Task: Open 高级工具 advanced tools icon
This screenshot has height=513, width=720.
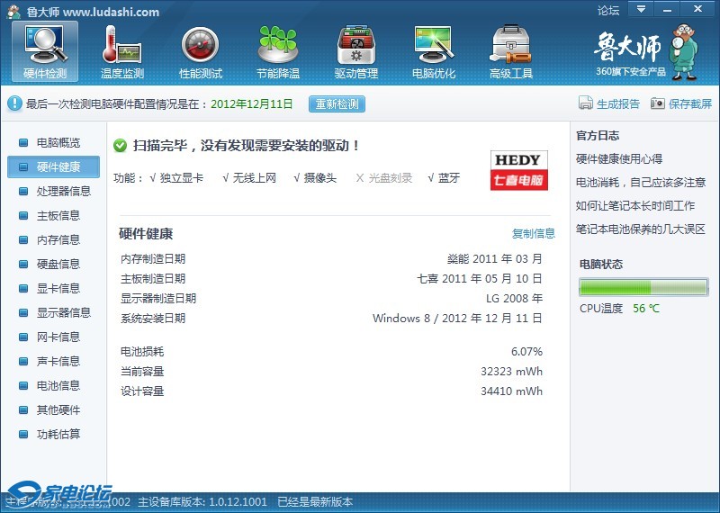Action: (x=510, y=51)
